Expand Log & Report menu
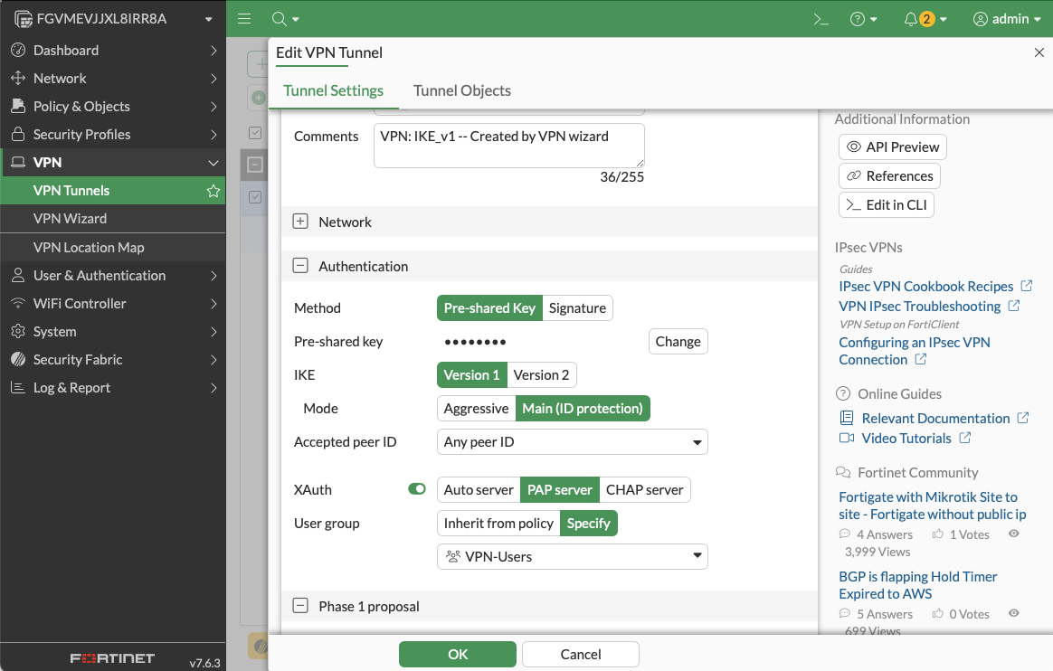 point(113,388)
